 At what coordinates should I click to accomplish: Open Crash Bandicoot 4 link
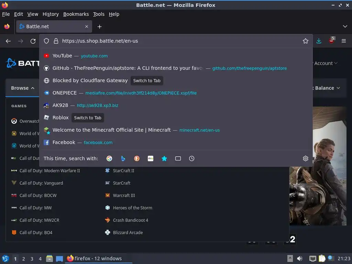126,220
